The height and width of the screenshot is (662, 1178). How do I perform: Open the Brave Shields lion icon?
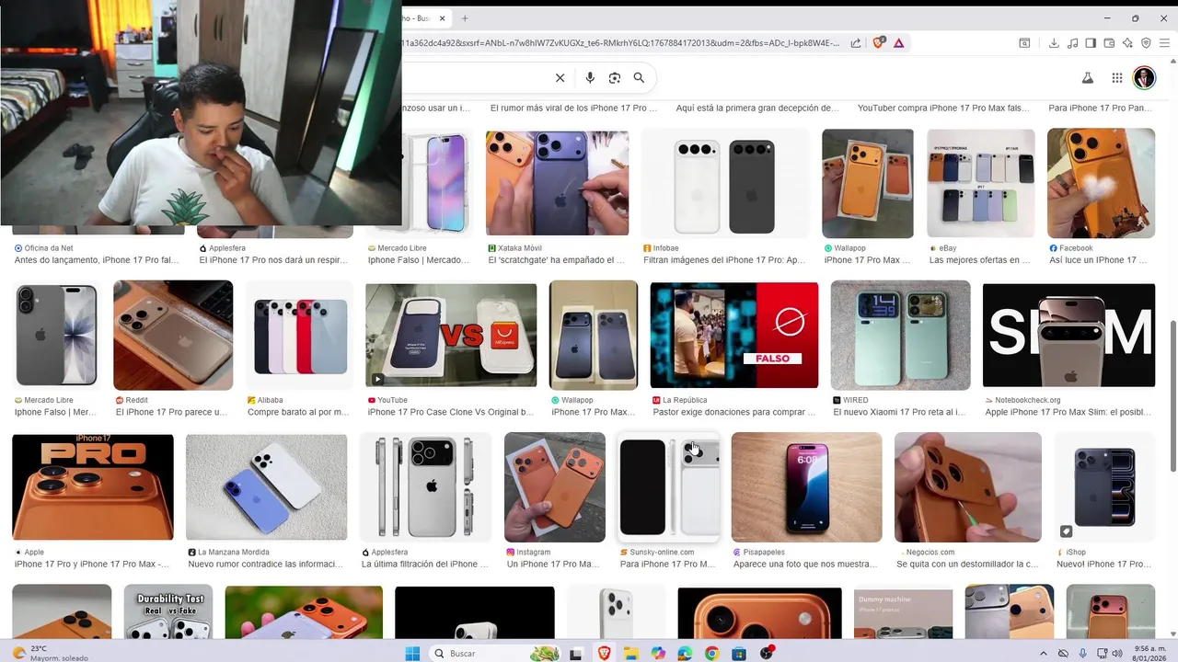click(879, 42)
